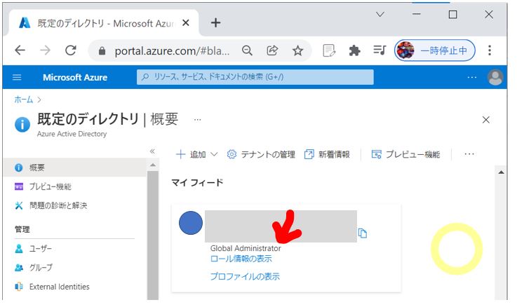This screenshot has width=524, height=307.
Task: Click the Global Administrator role text
Action: pos(246,248)
